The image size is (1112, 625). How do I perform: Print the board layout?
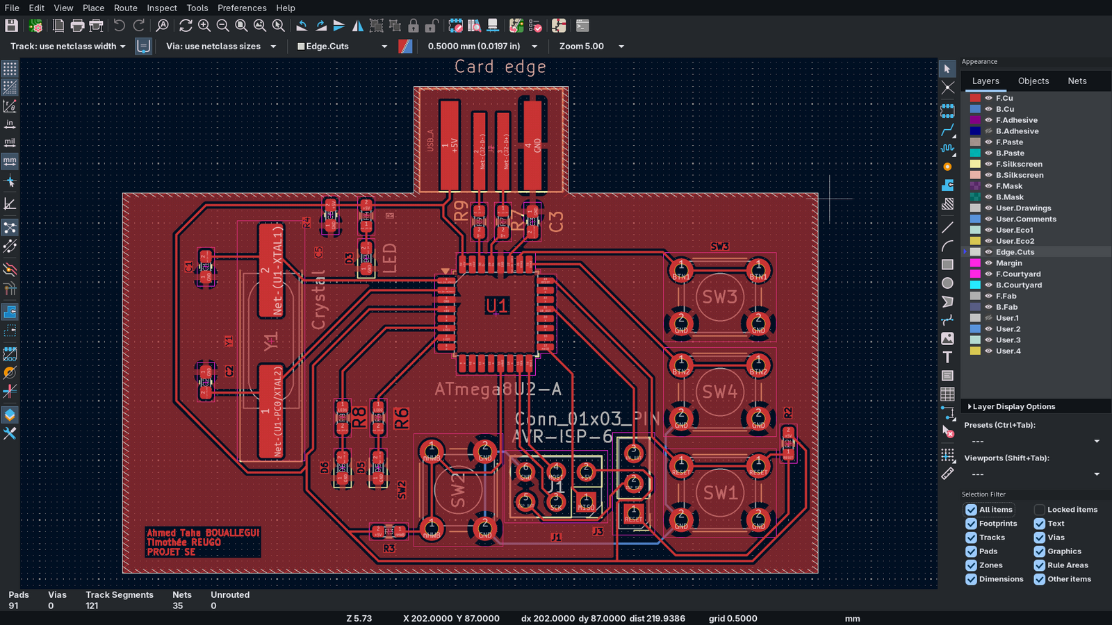76,26
